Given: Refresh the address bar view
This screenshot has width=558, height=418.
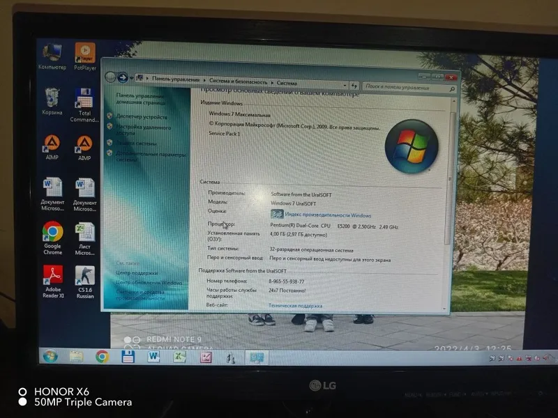Looking at the screenshot, I should 354,86.
